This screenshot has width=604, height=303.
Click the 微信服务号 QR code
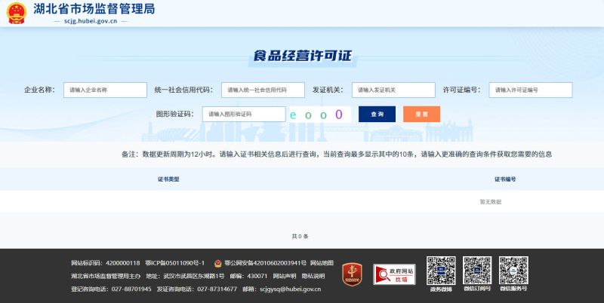tap(513, 271)
